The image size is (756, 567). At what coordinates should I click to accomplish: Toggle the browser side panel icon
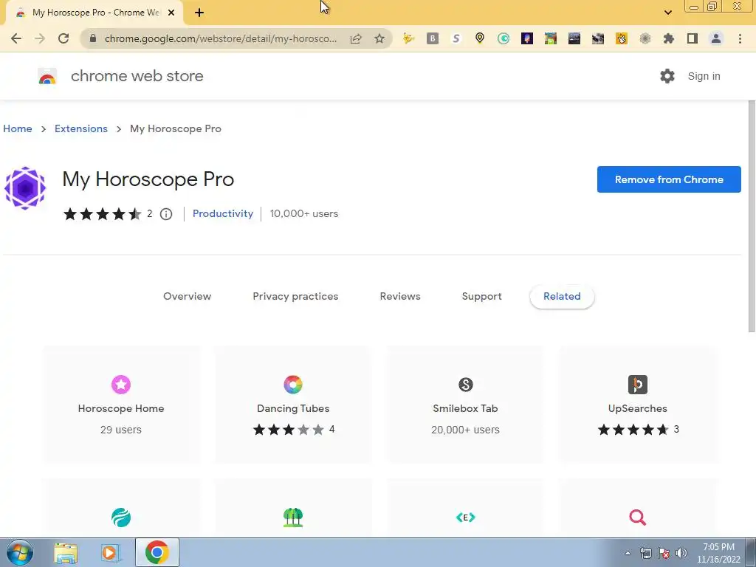tap(693, 38)
